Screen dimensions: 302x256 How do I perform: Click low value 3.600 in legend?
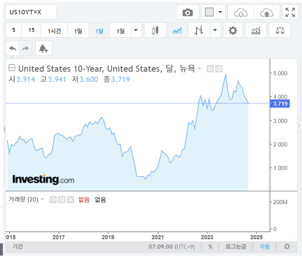click(89, 79)
